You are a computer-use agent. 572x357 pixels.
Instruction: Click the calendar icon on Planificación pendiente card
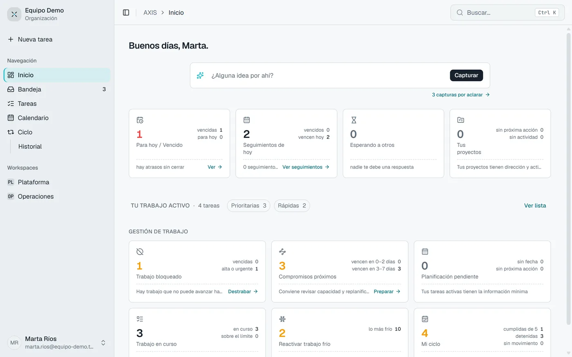(x=425, y=252)
